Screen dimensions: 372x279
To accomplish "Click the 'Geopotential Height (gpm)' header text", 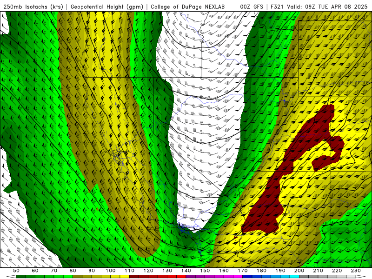I will click(x=107, y=7).
